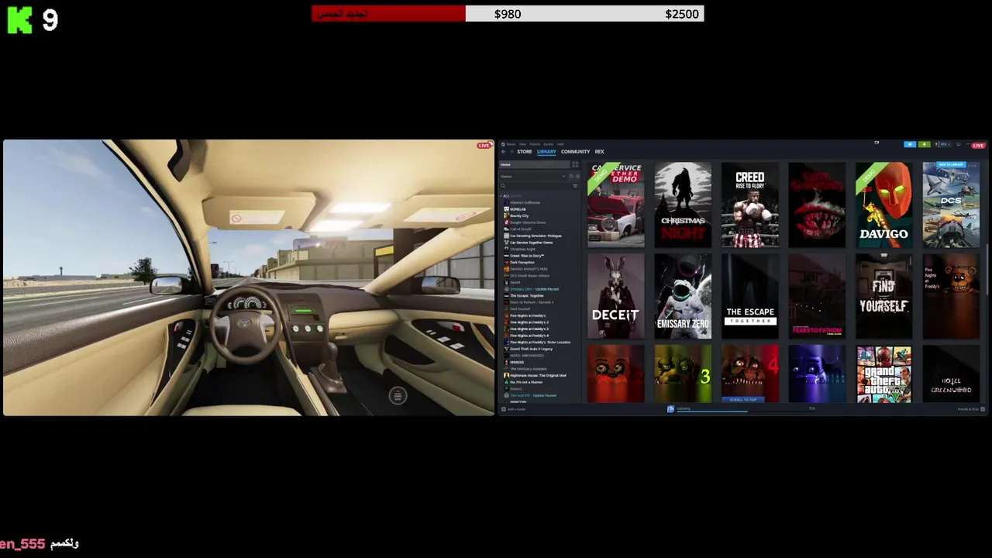Select The Escape: Together in list
Screen dimensions: 992x558
(x=527, y=296)
